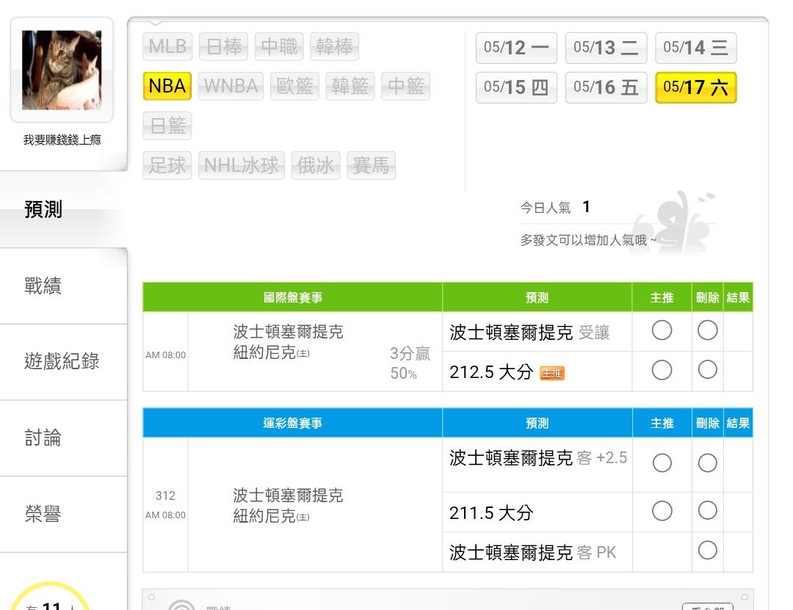Choose date 05/14 三
Image resolution: width=793 pixels, height=610 pixels.
coord(696,48)
